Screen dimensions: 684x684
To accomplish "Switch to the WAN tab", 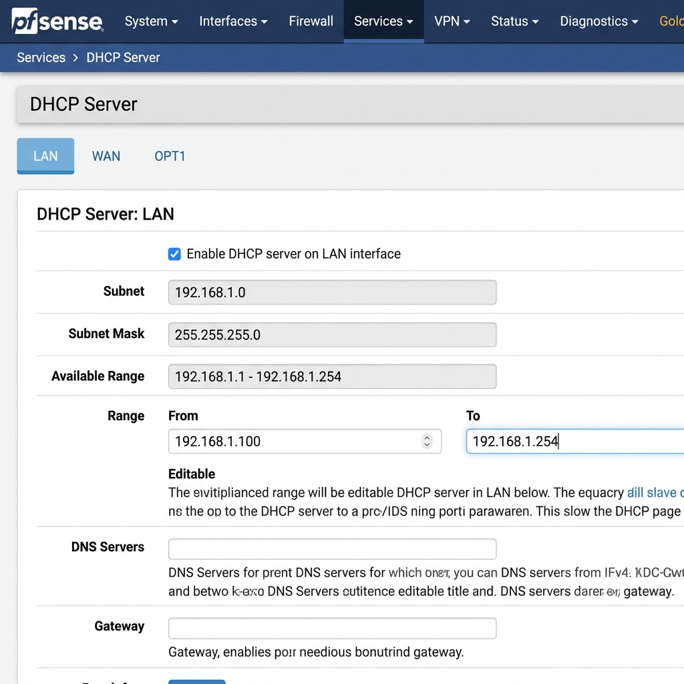I will click(x=106, y=156).
